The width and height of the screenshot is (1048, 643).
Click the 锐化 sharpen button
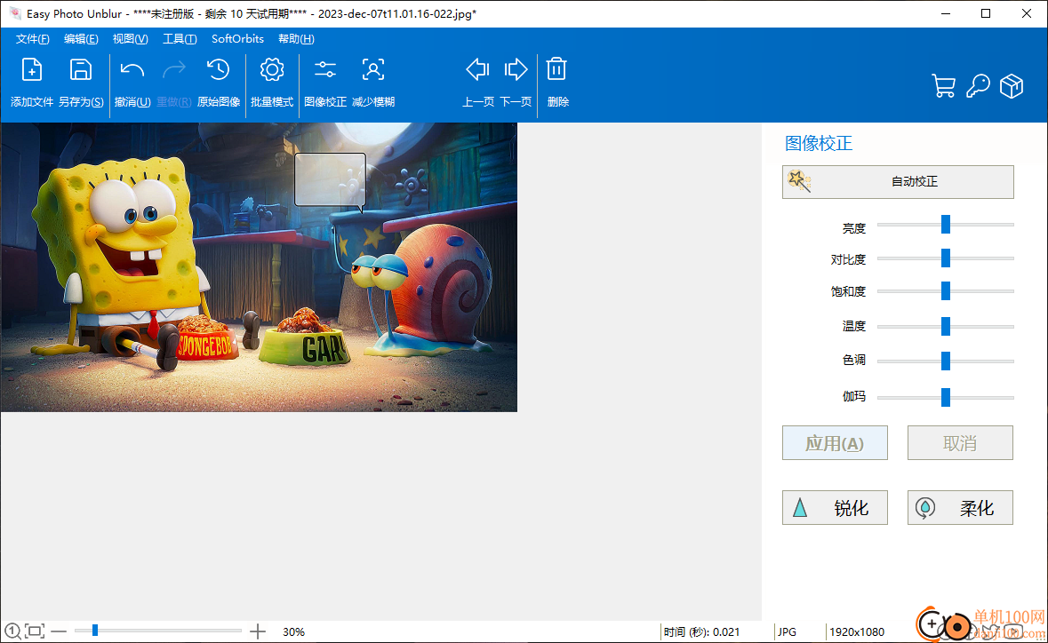(x=835, y=507)
